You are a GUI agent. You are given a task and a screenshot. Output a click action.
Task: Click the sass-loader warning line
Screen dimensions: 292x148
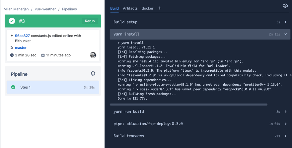click(x=195, y=89)
